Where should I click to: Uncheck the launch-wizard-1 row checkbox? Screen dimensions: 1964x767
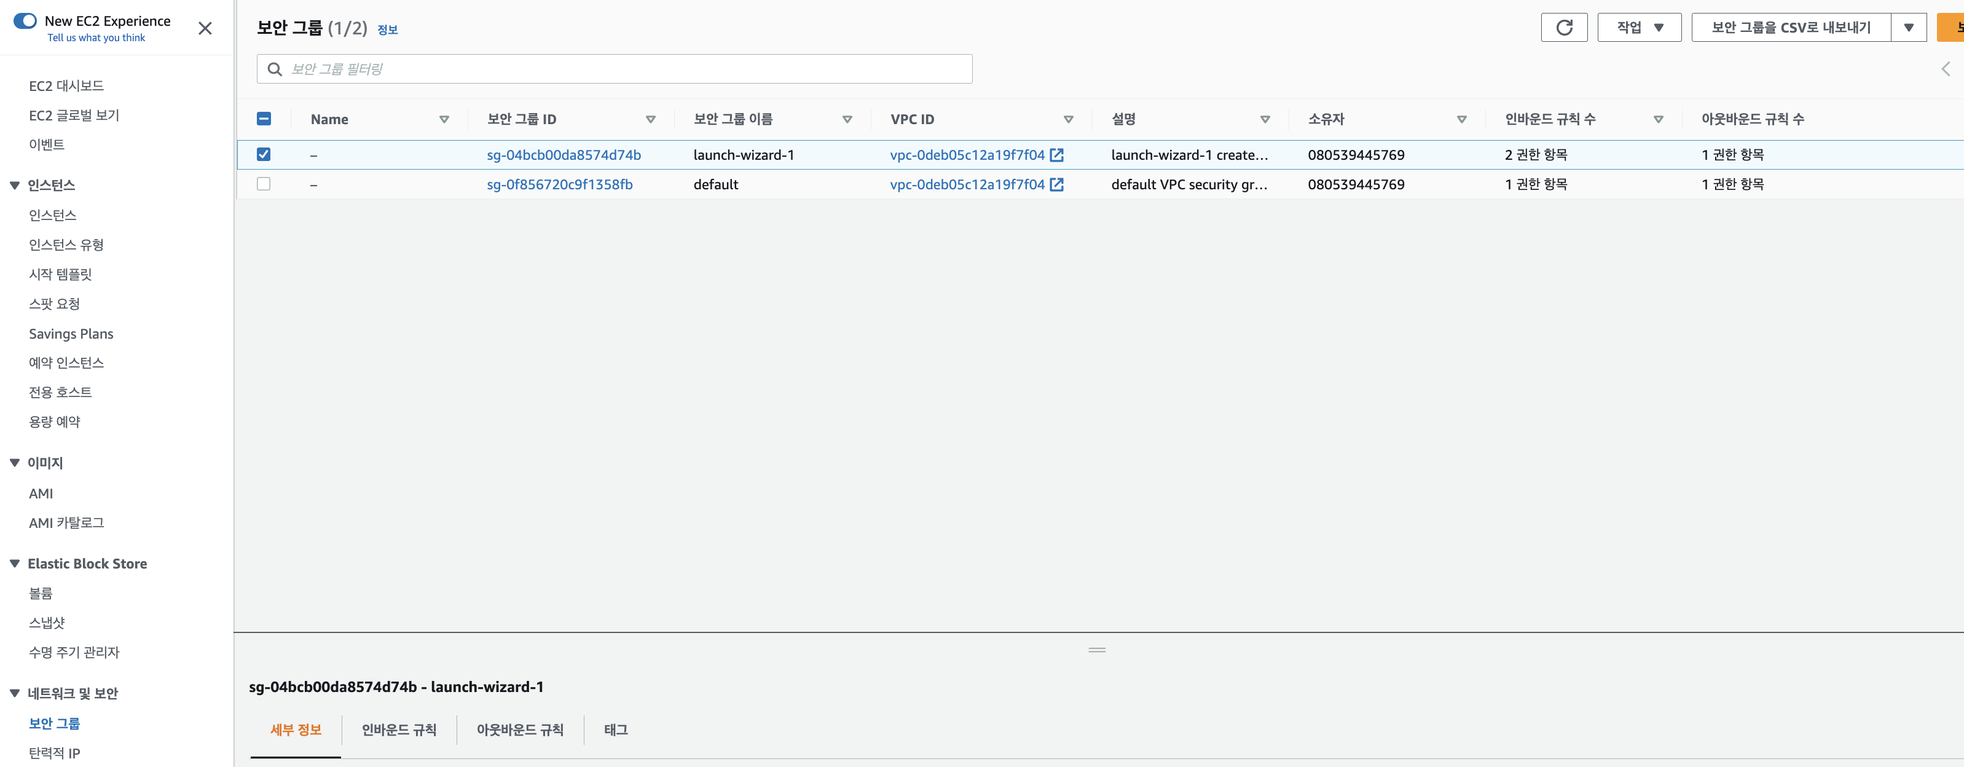coord(264,155)
